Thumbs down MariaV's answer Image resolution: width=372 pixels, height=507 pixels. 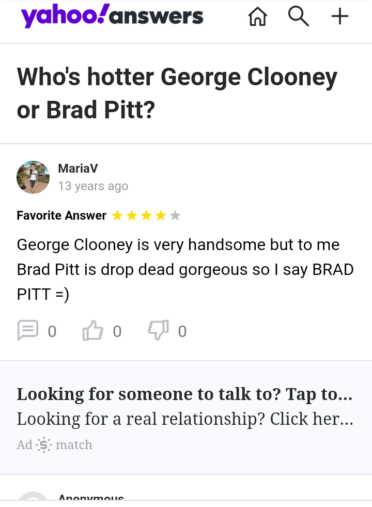[157, 330]
